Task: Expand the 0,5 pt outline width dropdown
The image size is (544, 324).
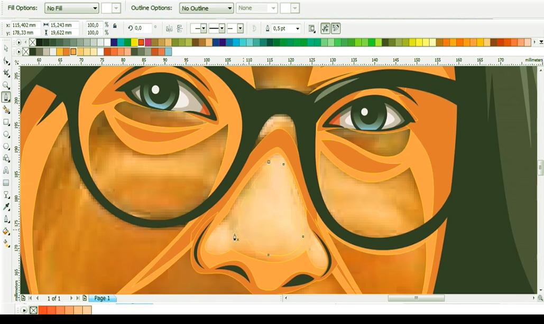Action: tap(298, 28)
